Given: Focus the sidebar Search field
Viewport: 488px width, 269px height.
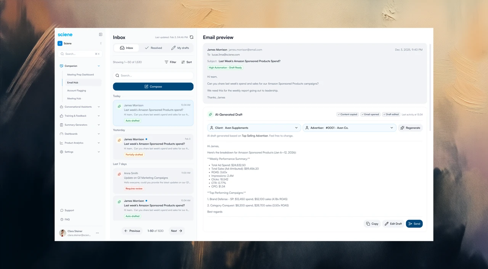Looking at the screenshot, I should pyautogui.click(x=80, y=54).
